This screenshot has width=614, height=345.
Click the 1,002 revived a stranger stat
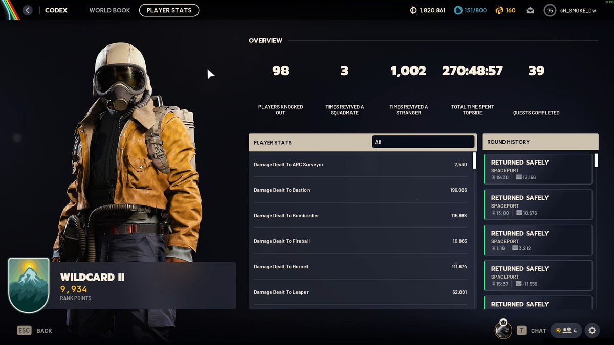click(408, 71)
